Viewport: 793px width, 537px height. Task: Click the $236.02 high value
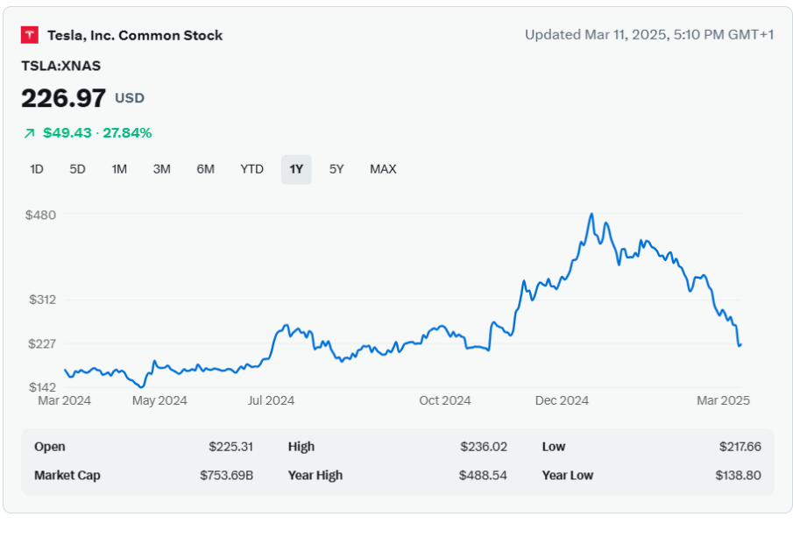(x=484, y=447)
